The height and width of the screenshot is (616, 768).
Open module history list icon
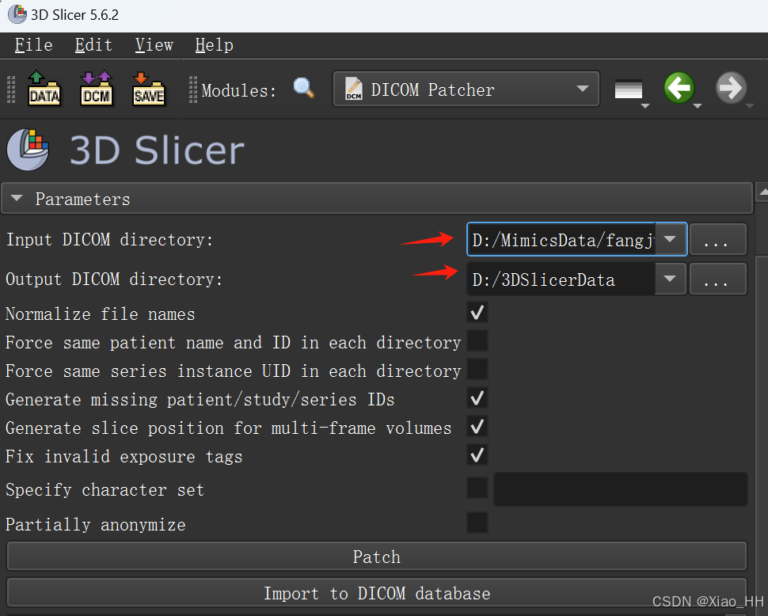coord(629,89)
